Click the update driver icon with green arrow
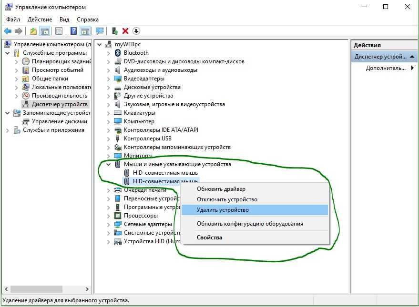This screenshot has width=419, height=307. (x=114, y=31)
